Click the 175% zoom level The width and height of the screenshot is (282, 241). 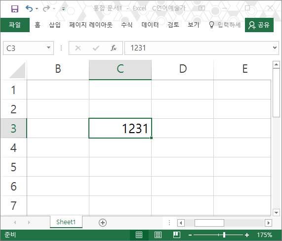pos(264,235)
